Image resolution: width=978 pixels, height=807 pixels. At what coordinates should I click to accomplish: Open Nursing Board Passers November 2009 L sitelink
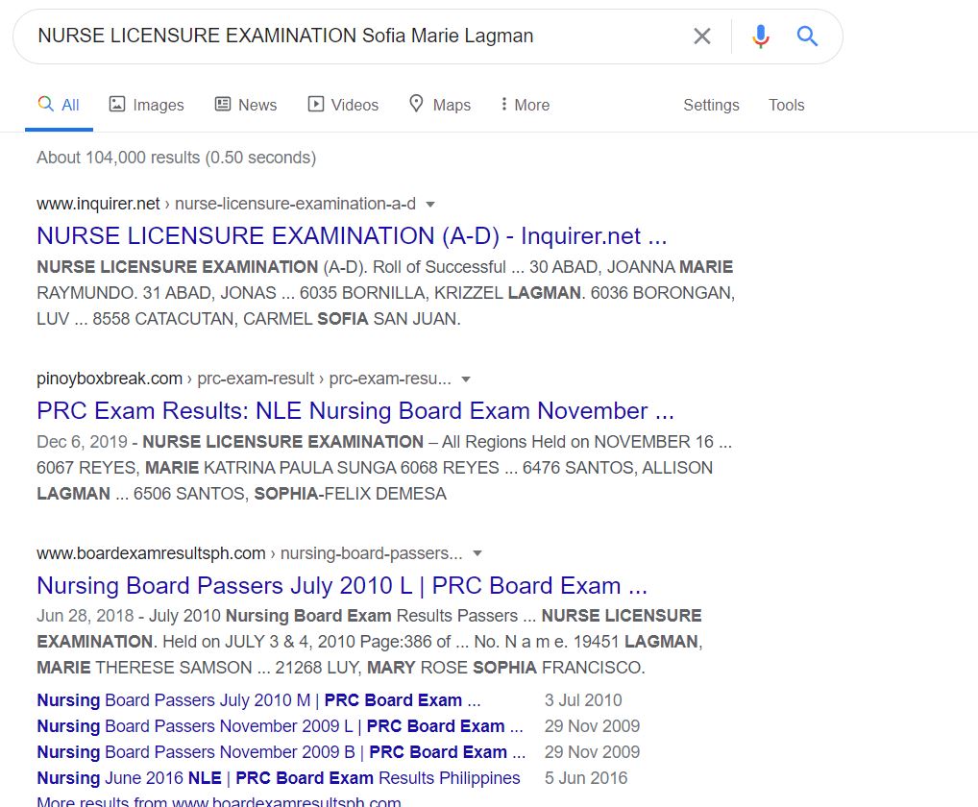[281, 726]
